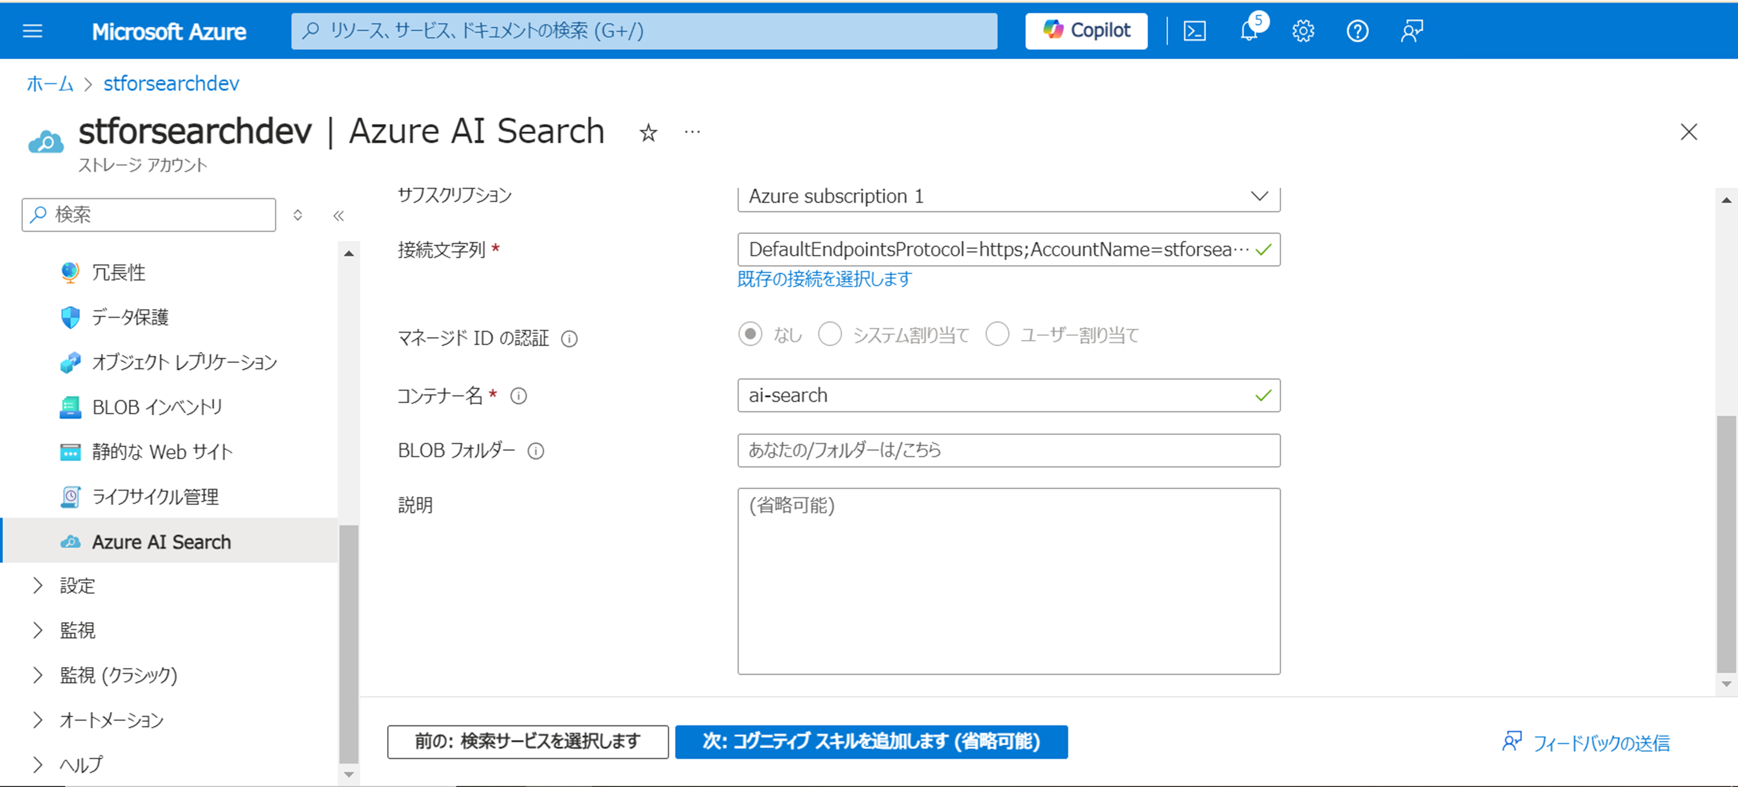Open portal settings gear

(1303, 31)
